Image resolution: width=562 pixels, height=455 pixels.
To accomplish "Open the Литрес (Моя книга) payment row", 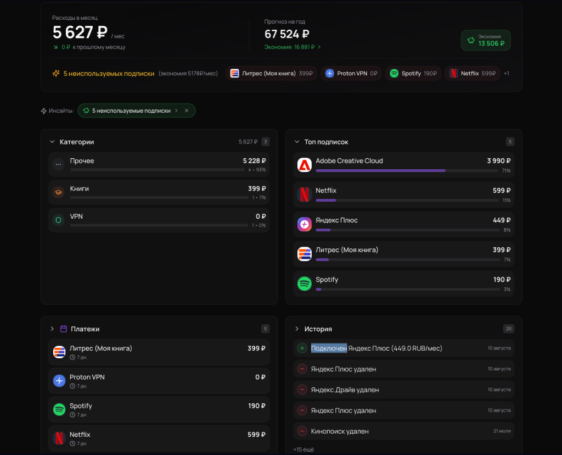I will [x=159, y=352].
